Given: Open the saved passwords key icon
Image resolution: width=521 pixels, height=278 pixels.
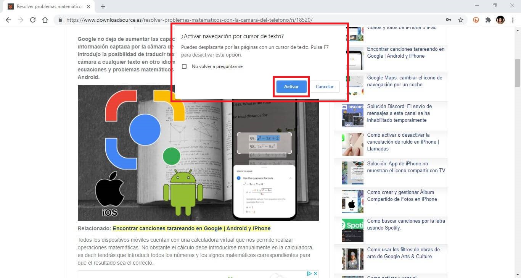Looking at the screenshot, I should point(449,20).
